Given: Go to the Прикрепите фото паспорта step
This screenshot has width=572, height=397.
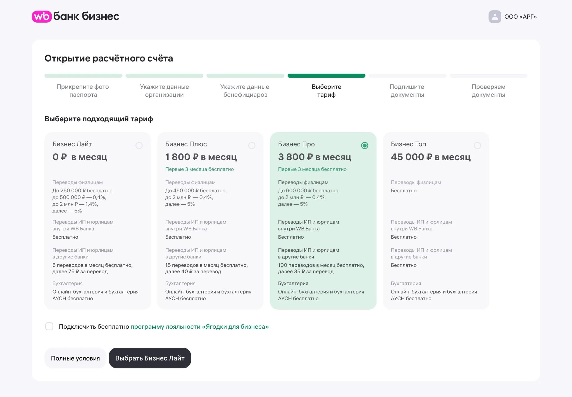Looking at the screenshot, I should tap(83, 91).
